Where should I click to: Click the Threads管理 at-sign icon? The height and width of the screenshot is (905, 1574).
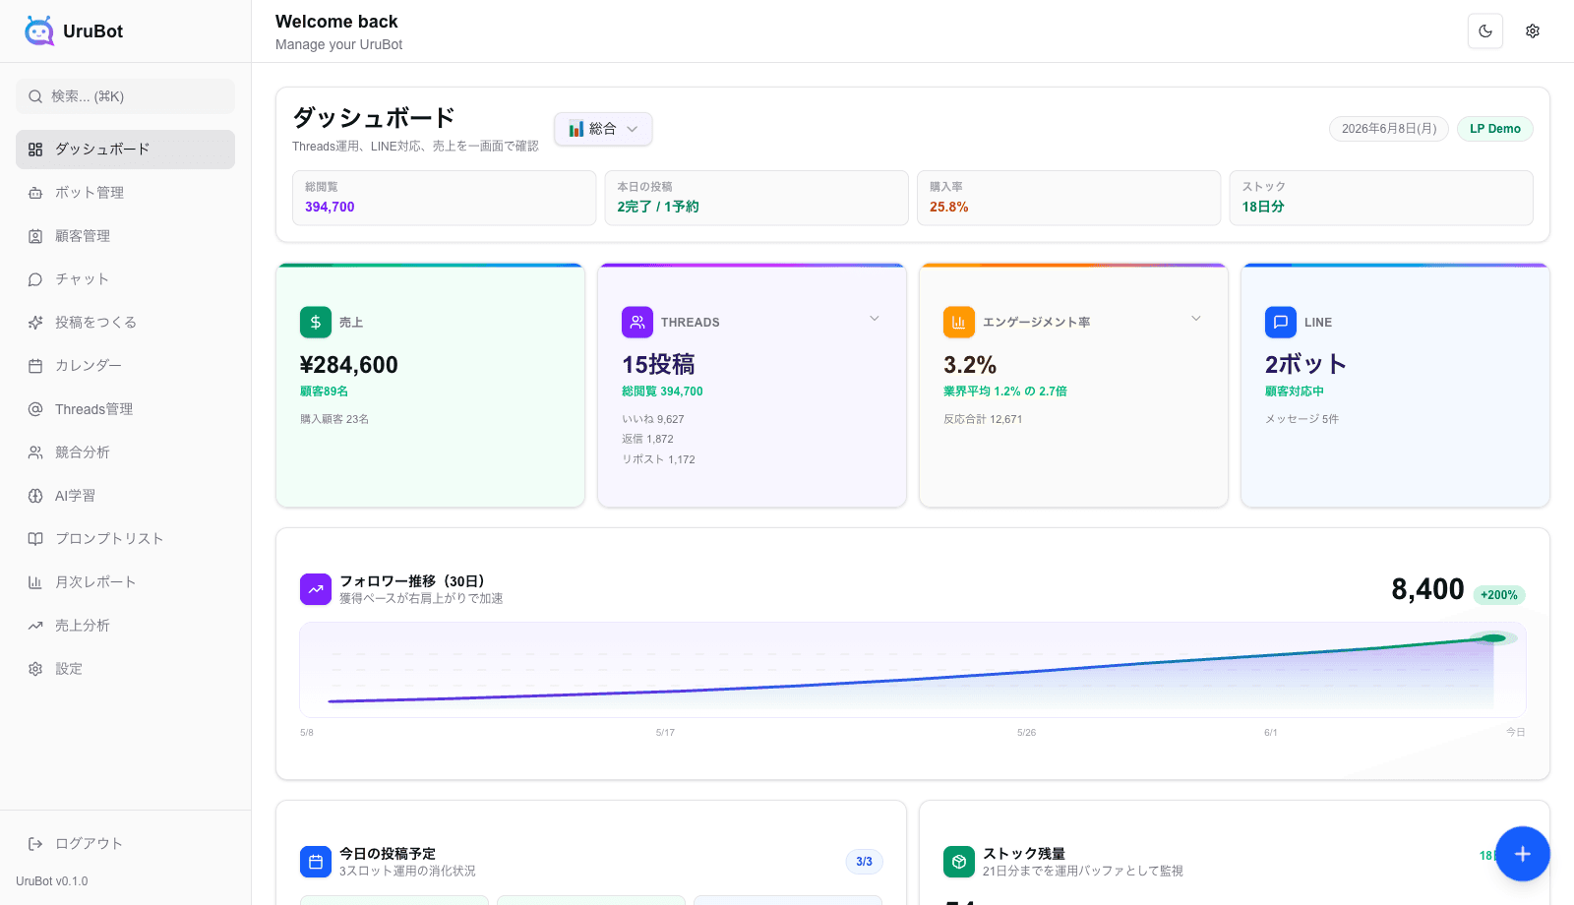coord(35,409)
